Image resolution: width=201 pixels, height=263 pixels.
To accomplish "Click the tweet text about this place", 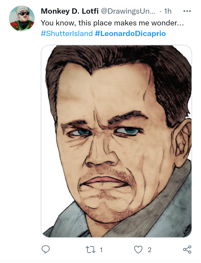I will (113, 23).
